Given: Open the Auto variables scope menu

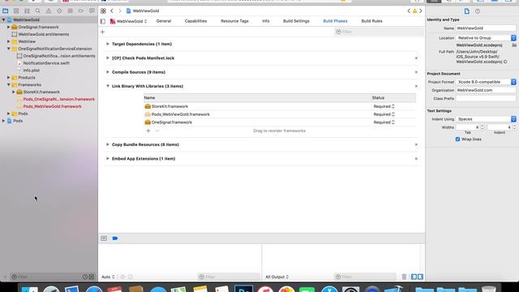Looking at the screenshot, I should pyautogui.click(x=108, y=277).
